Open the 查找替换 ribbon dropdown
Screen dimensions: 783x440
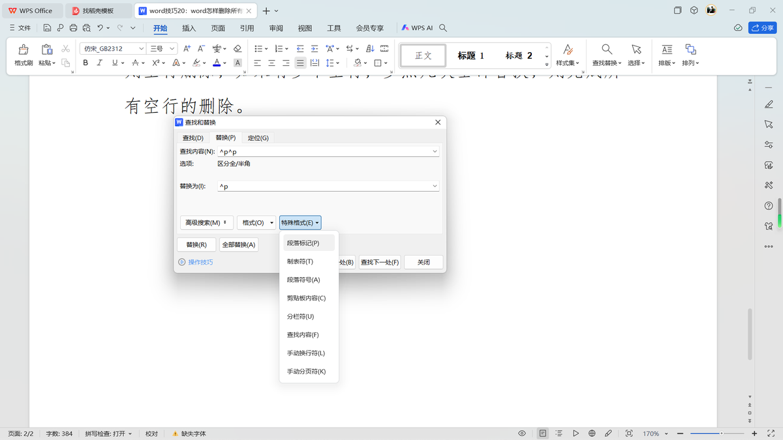(x=606, y=63)
